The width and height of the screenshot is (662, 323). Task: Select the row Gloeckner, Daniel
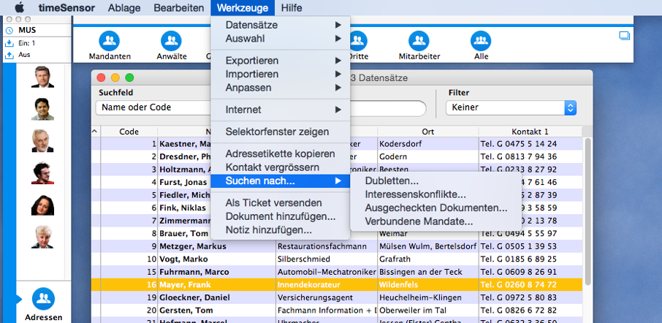(x=337, y=297)
